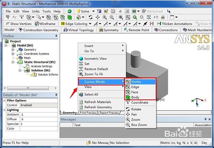
Task: Click Select All in context menu
Action: coord(102,94)
